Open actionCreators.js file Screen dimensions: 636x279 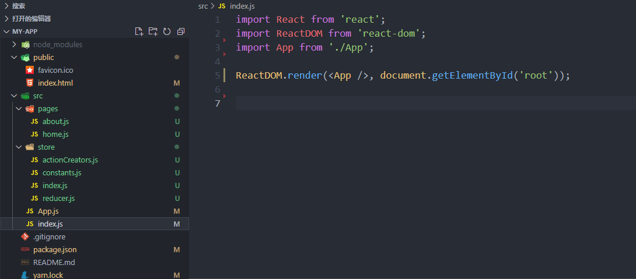tap(70, 160)
